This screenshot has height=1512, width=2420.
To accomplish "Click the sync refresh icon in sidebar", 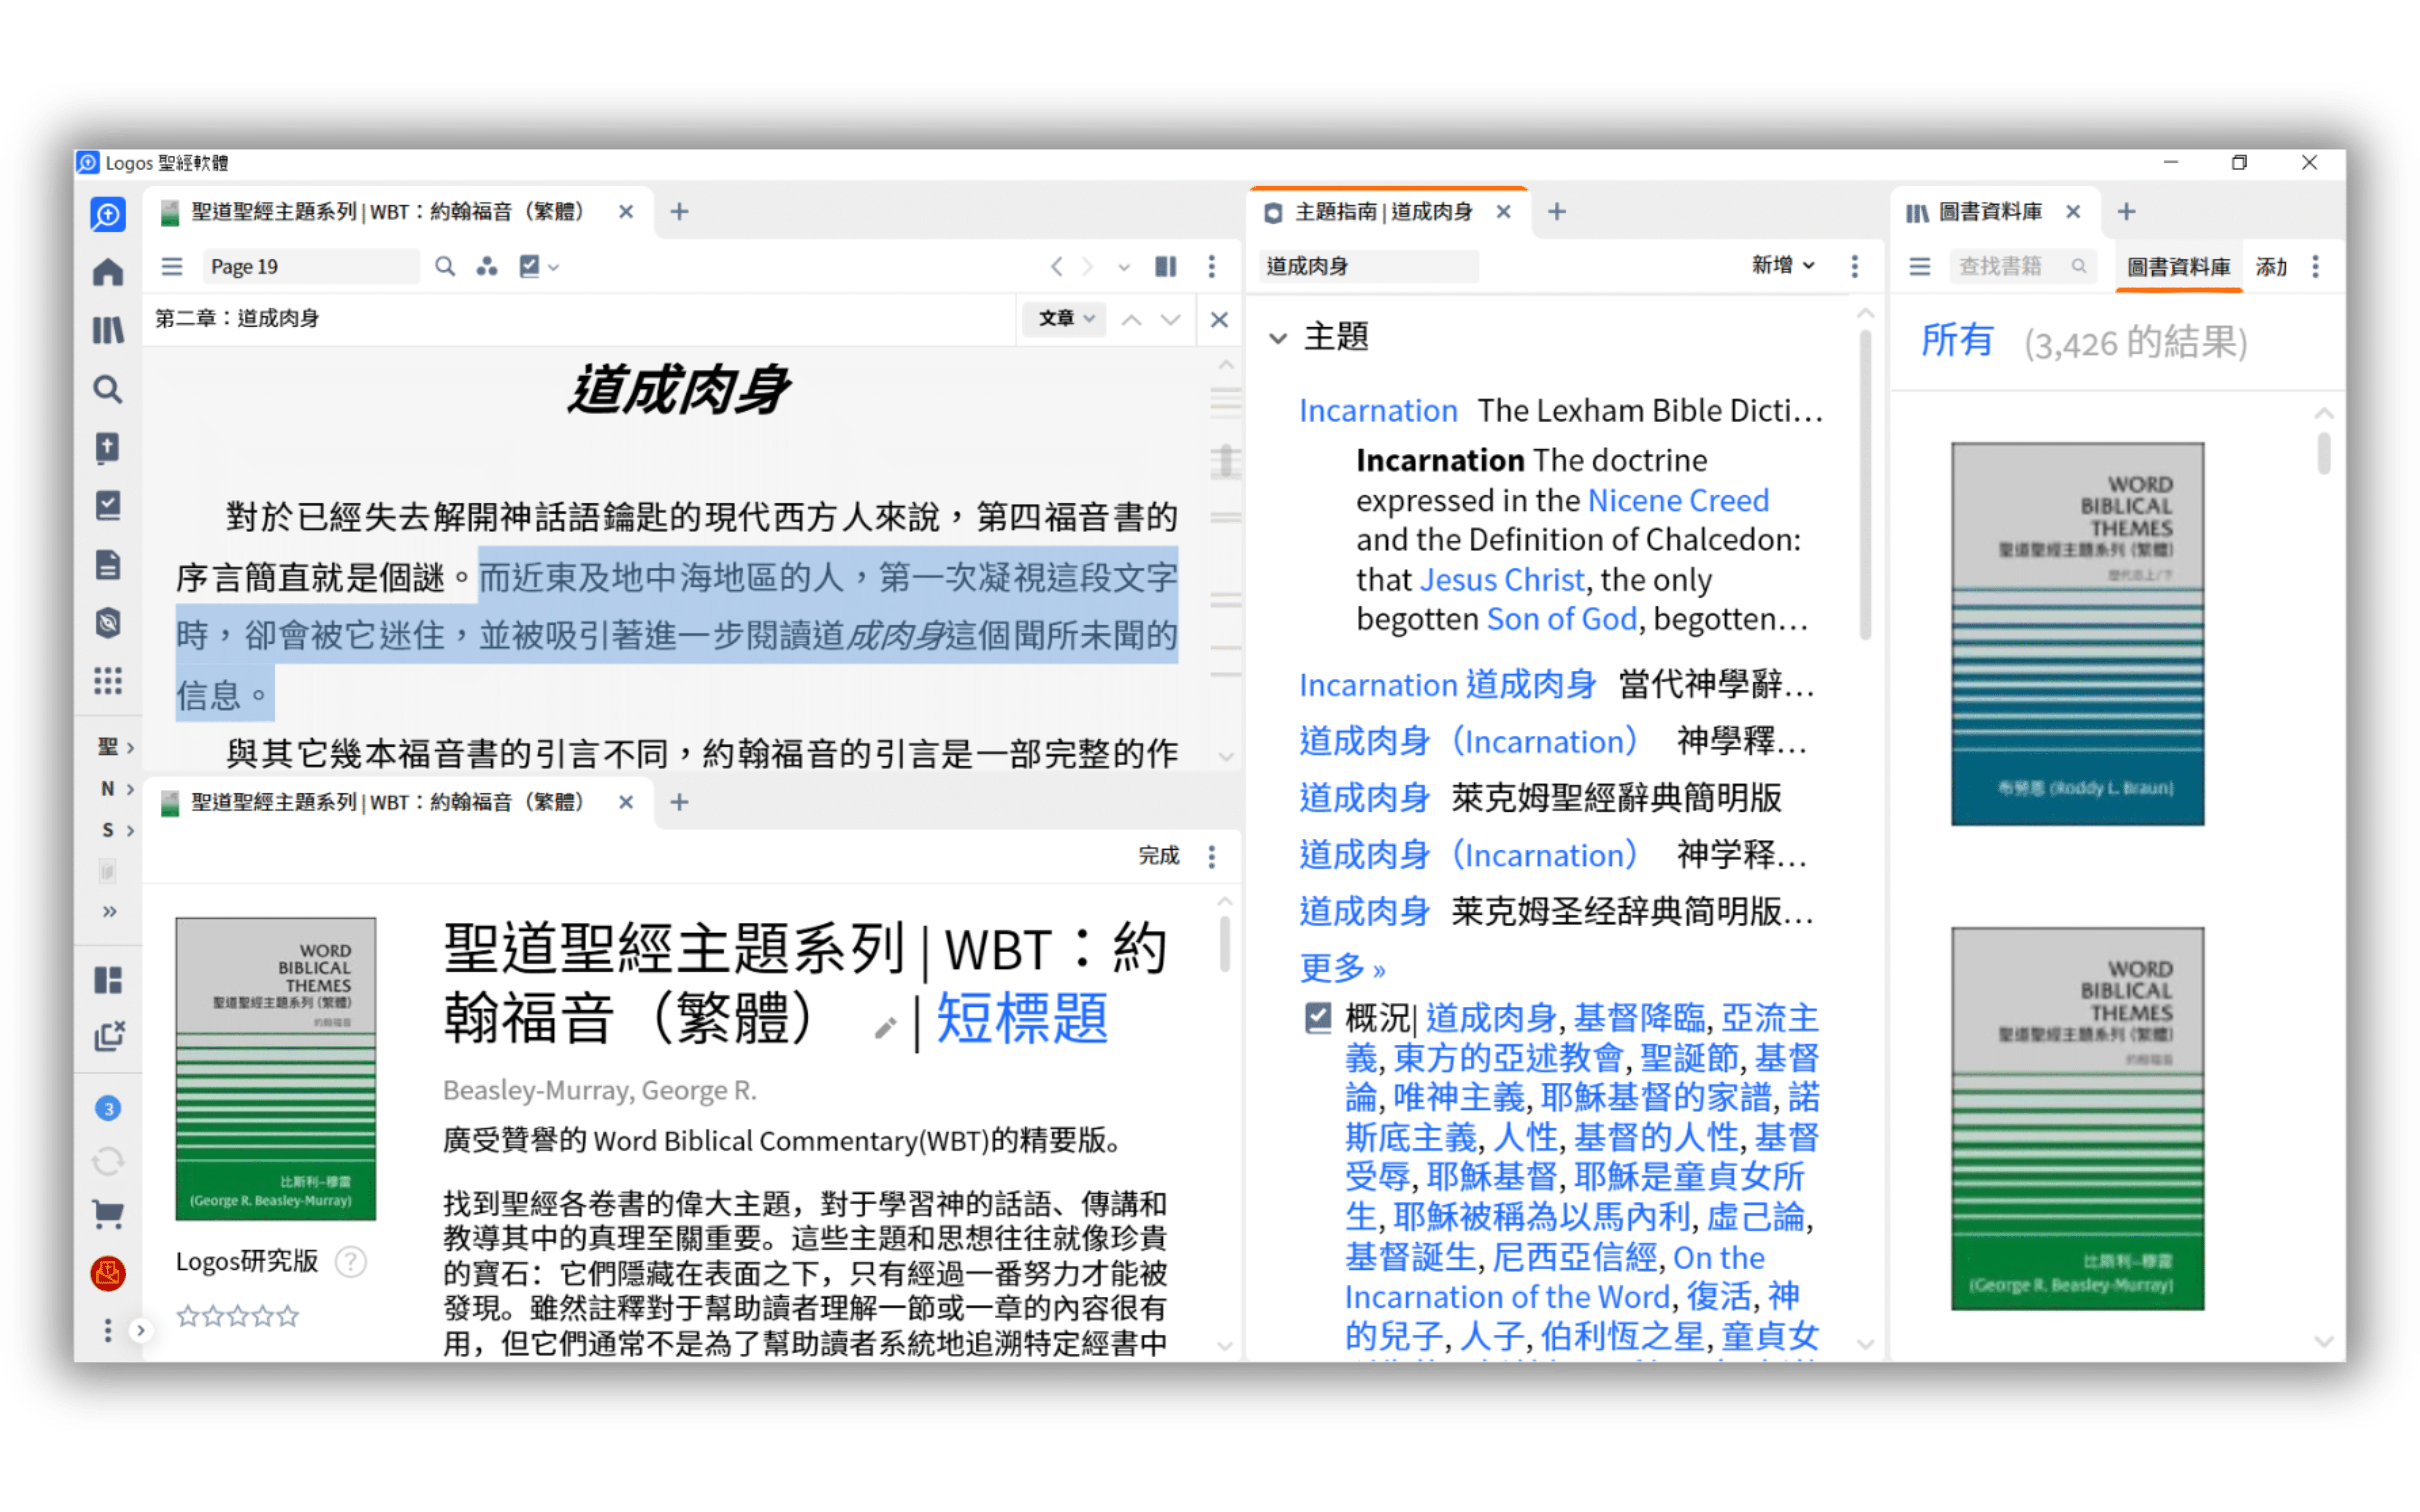I will [x=108, y=1161].
